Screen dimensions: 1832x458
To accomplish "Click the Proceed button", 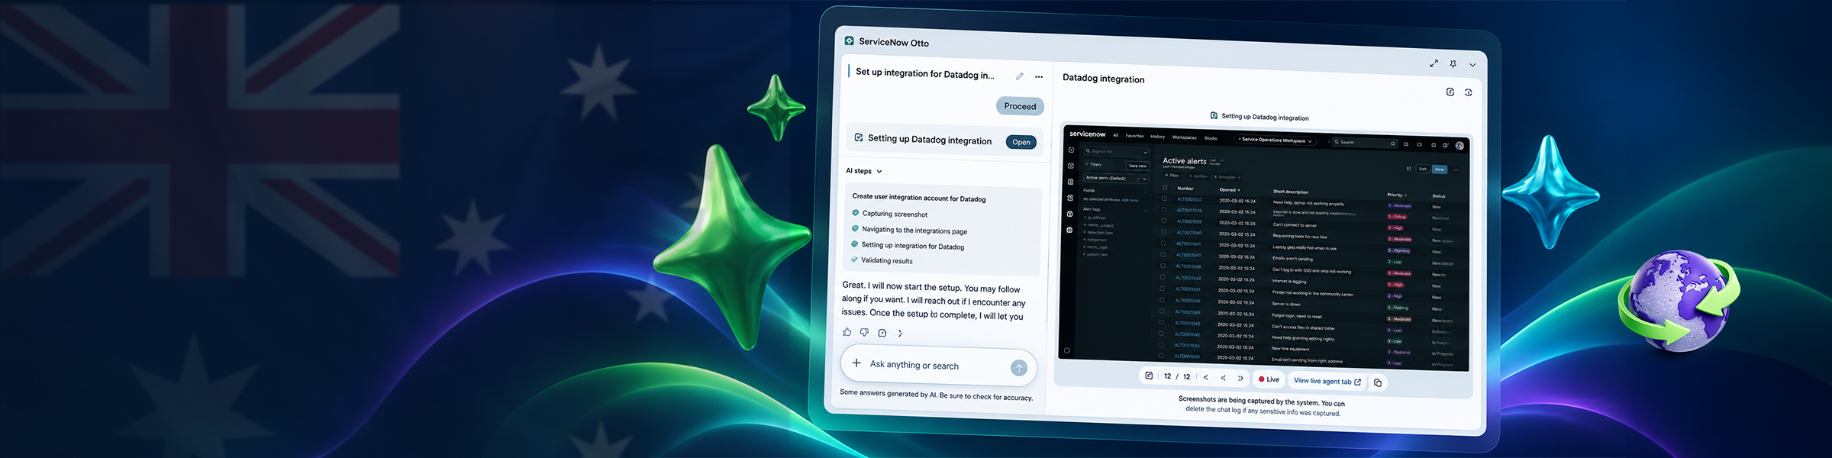I will [x=1020, y=106].
